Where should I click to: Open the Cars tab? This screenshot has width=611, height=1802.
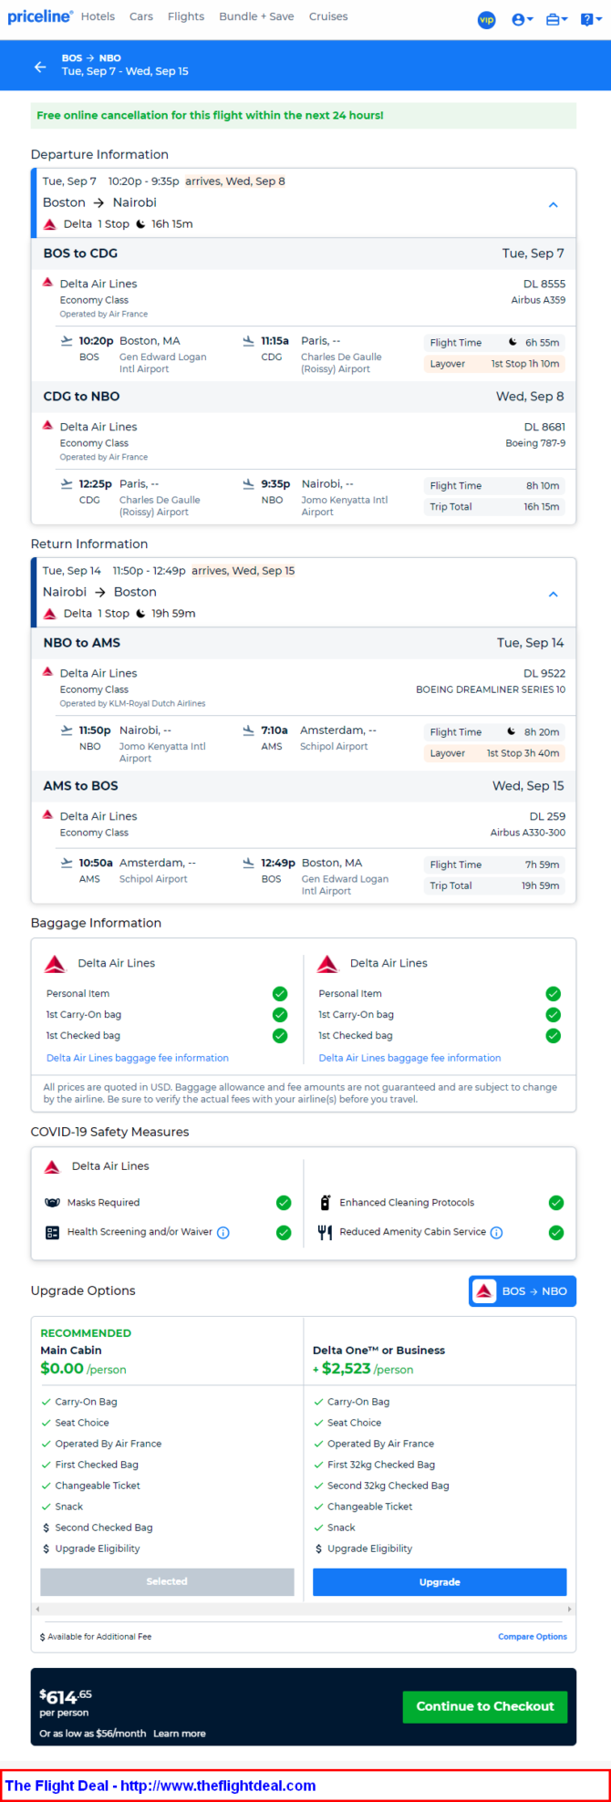140,16
